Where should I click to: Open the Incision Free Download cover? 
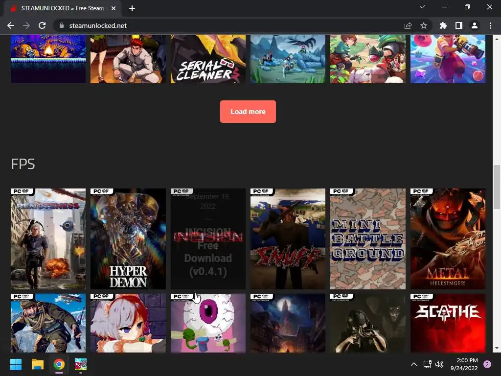coord(208,239)
